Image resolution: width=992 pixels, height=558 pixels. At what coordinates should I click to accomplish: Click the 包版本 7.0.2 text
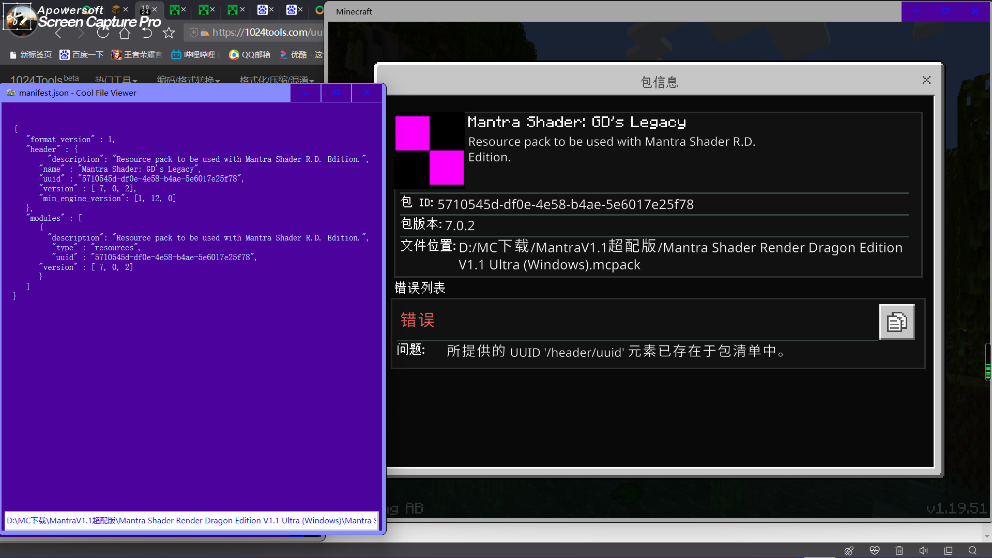[437, 224]
